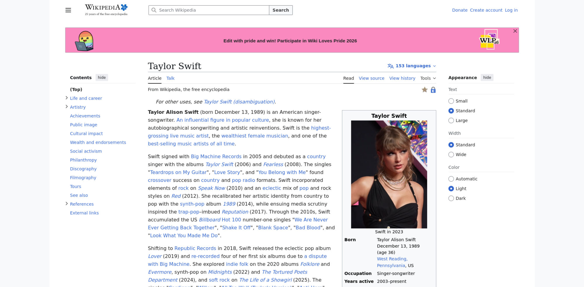Go to Filmography section
Viewport: 584px width, 287px height.
[x=83, y=178]
